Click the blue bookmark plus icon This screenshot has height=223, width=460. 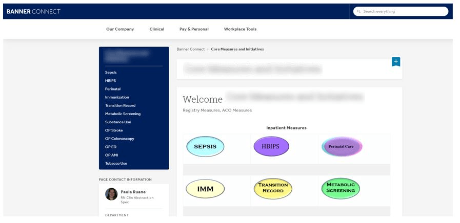point(396,62)
